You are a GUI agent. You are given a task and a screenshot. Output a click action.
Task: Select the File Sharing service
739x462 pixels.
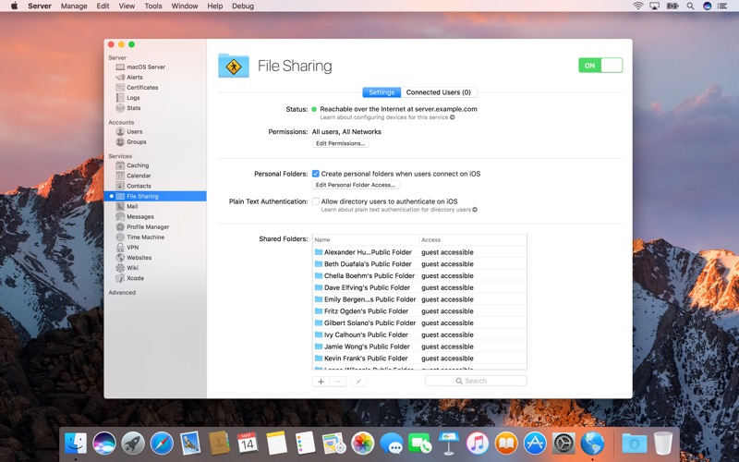pyautogui.click(x=155, y=196)
